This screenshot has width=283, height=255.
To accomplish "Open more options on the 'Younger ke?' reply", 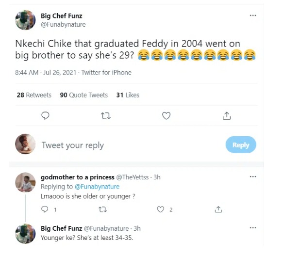I will coord(253,228).
